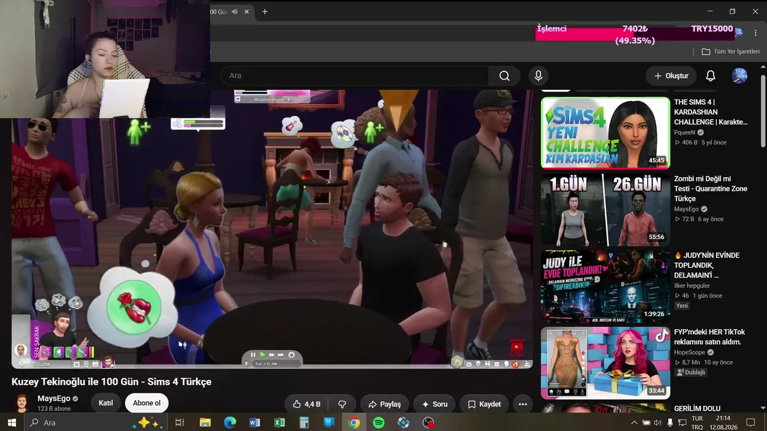The image size is (767, 431).
Task: Open a new browser tab
Action: (x=264, y=11)
